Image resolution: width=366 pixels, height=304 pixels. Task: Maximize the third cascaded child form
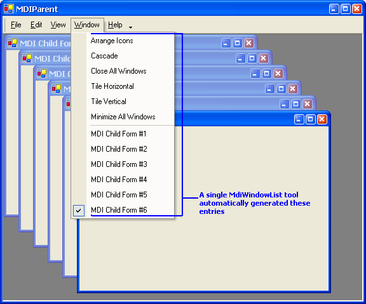pos(267,74)
